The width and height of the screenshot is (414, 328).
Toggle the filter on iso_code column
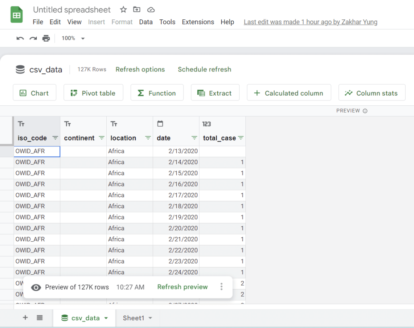(x=55, y=138)
